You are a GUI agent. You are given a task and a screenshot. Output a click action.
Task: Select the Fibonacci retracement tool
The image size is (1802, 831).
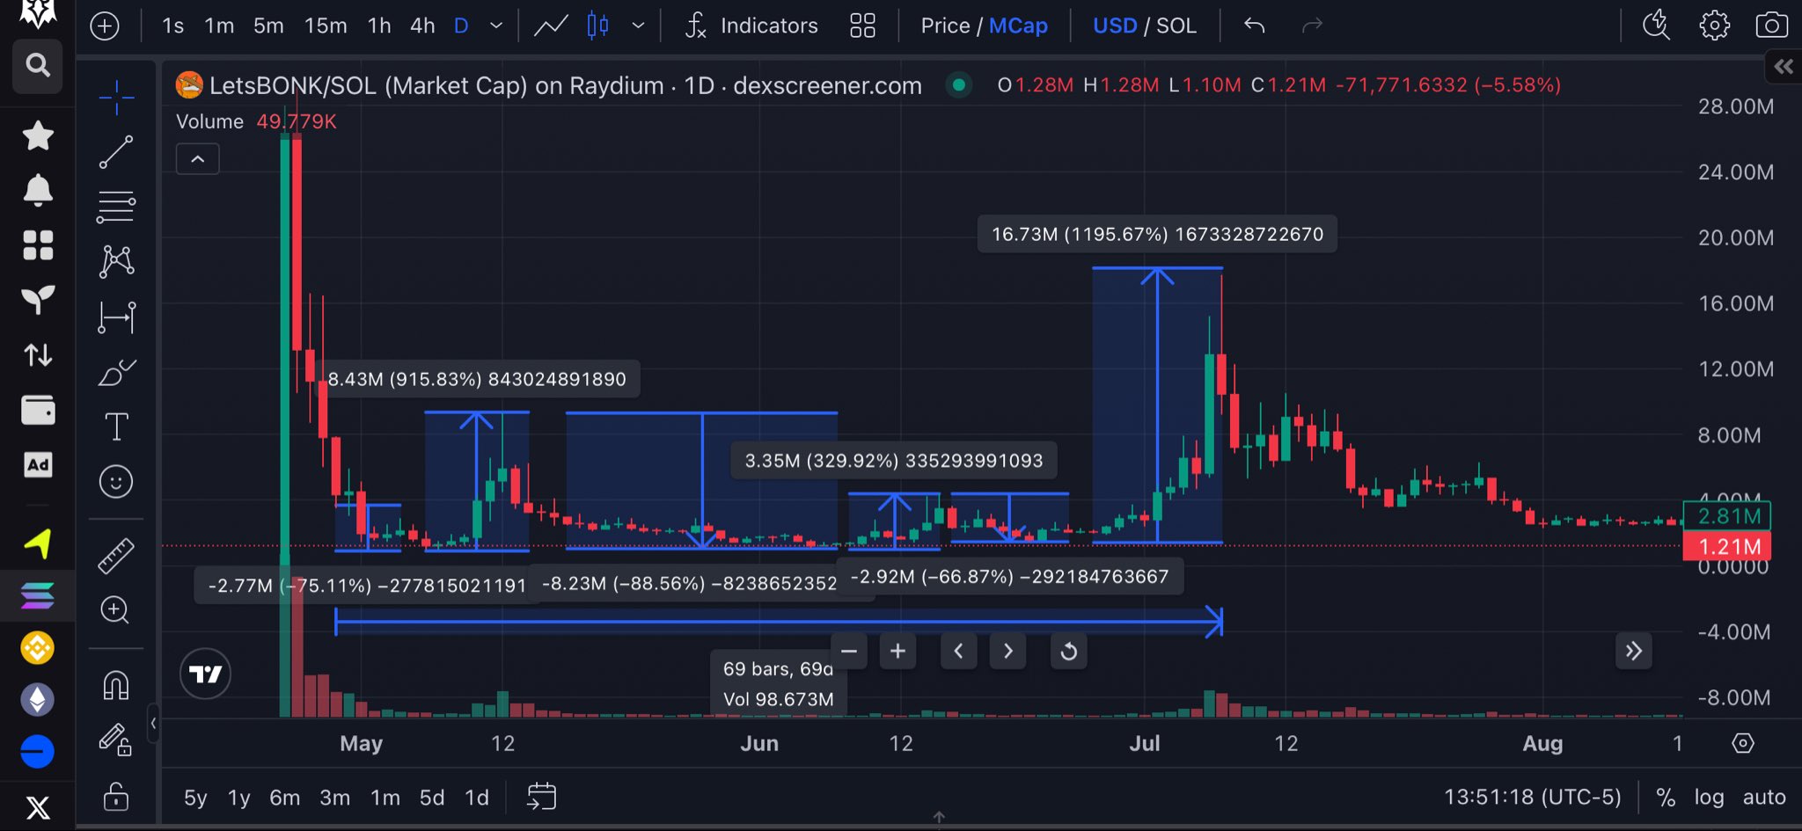coord(116,207)
